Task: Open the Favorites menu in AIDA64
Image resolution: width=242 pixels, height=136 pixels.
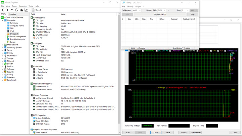Action: point(23,6)
